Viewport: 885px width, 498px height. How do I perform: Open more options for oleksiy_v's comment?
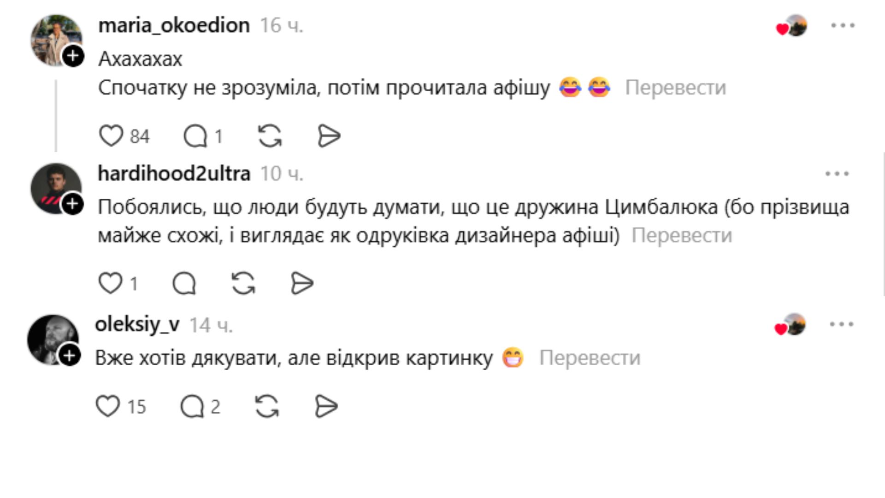(842, 325)
